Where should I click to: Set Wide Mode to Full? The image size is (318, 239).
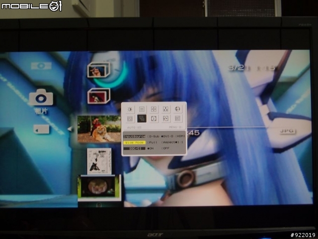coord(152,142)
